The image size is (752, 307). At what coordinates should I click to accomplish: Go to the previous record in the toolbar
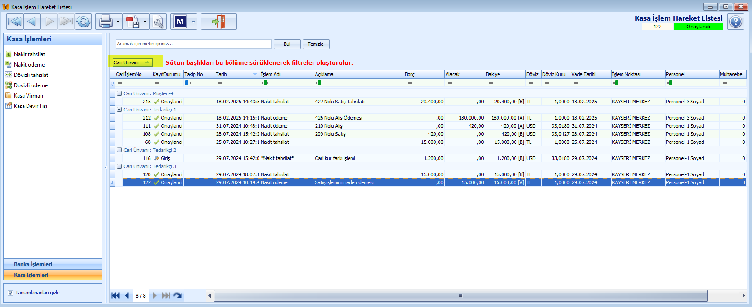(32, 22)
